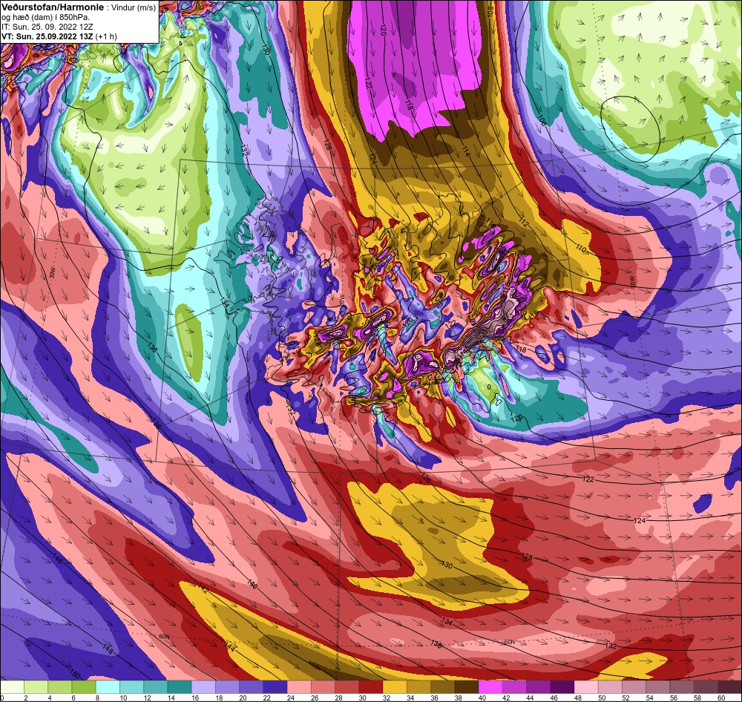Choose the dark indigo 22–24 m/s legend swatch

275,687
